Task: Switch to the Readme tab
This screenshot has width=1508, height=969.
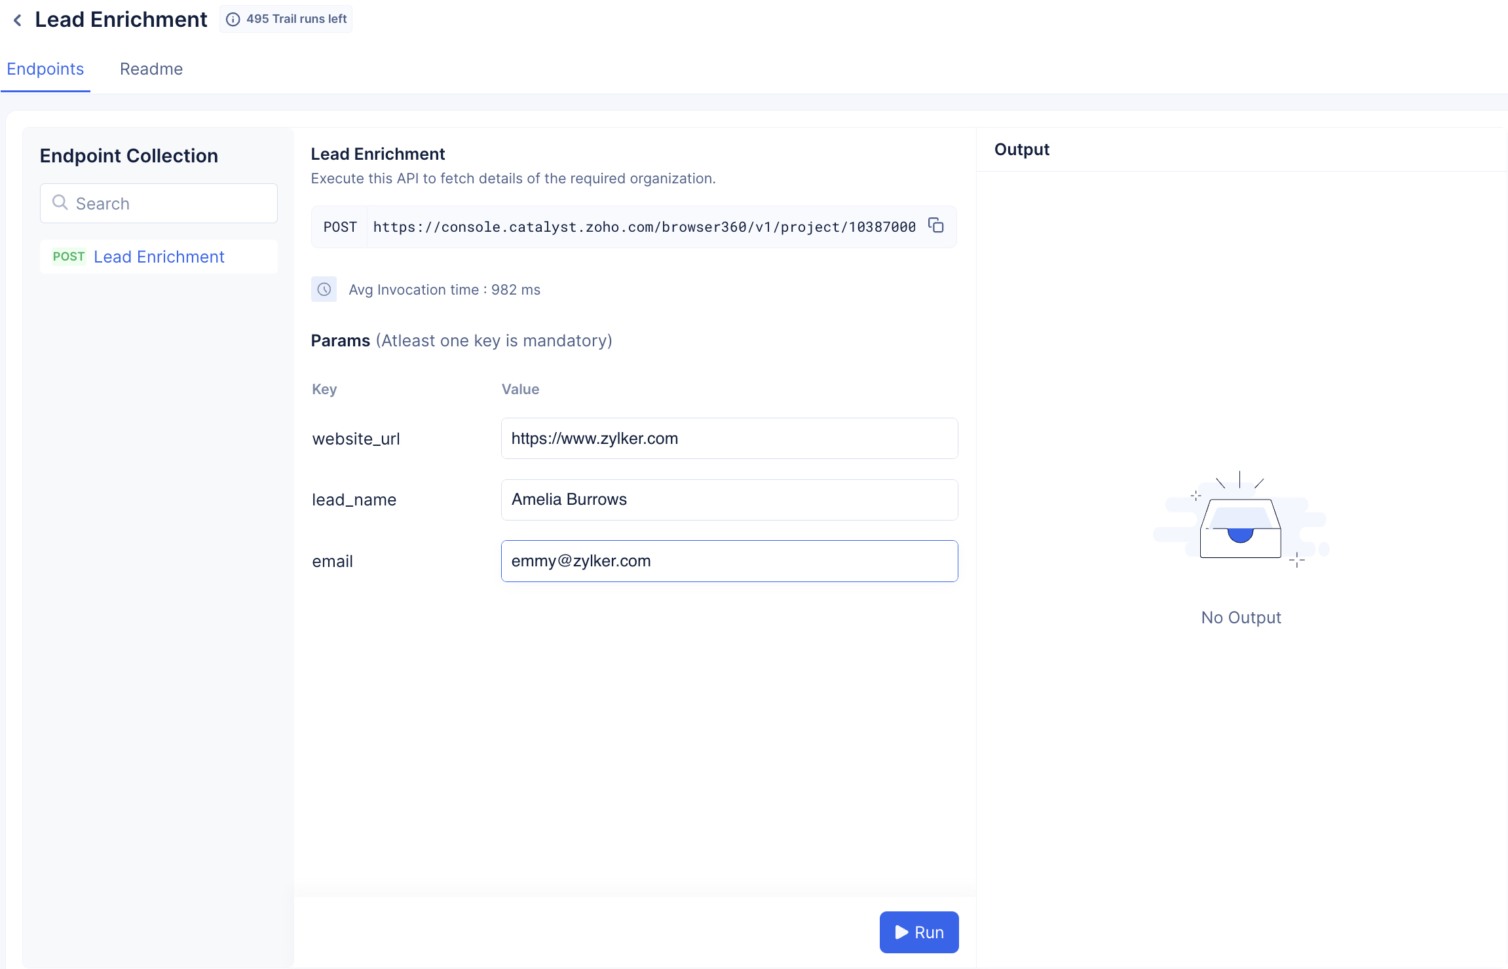Action: pos(151,68)
